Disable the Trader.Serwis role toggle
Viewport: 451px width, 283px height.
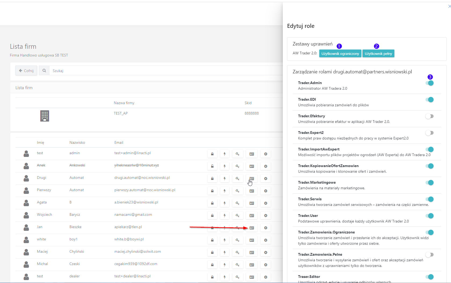pyautogui.click(x=430, y=199)
